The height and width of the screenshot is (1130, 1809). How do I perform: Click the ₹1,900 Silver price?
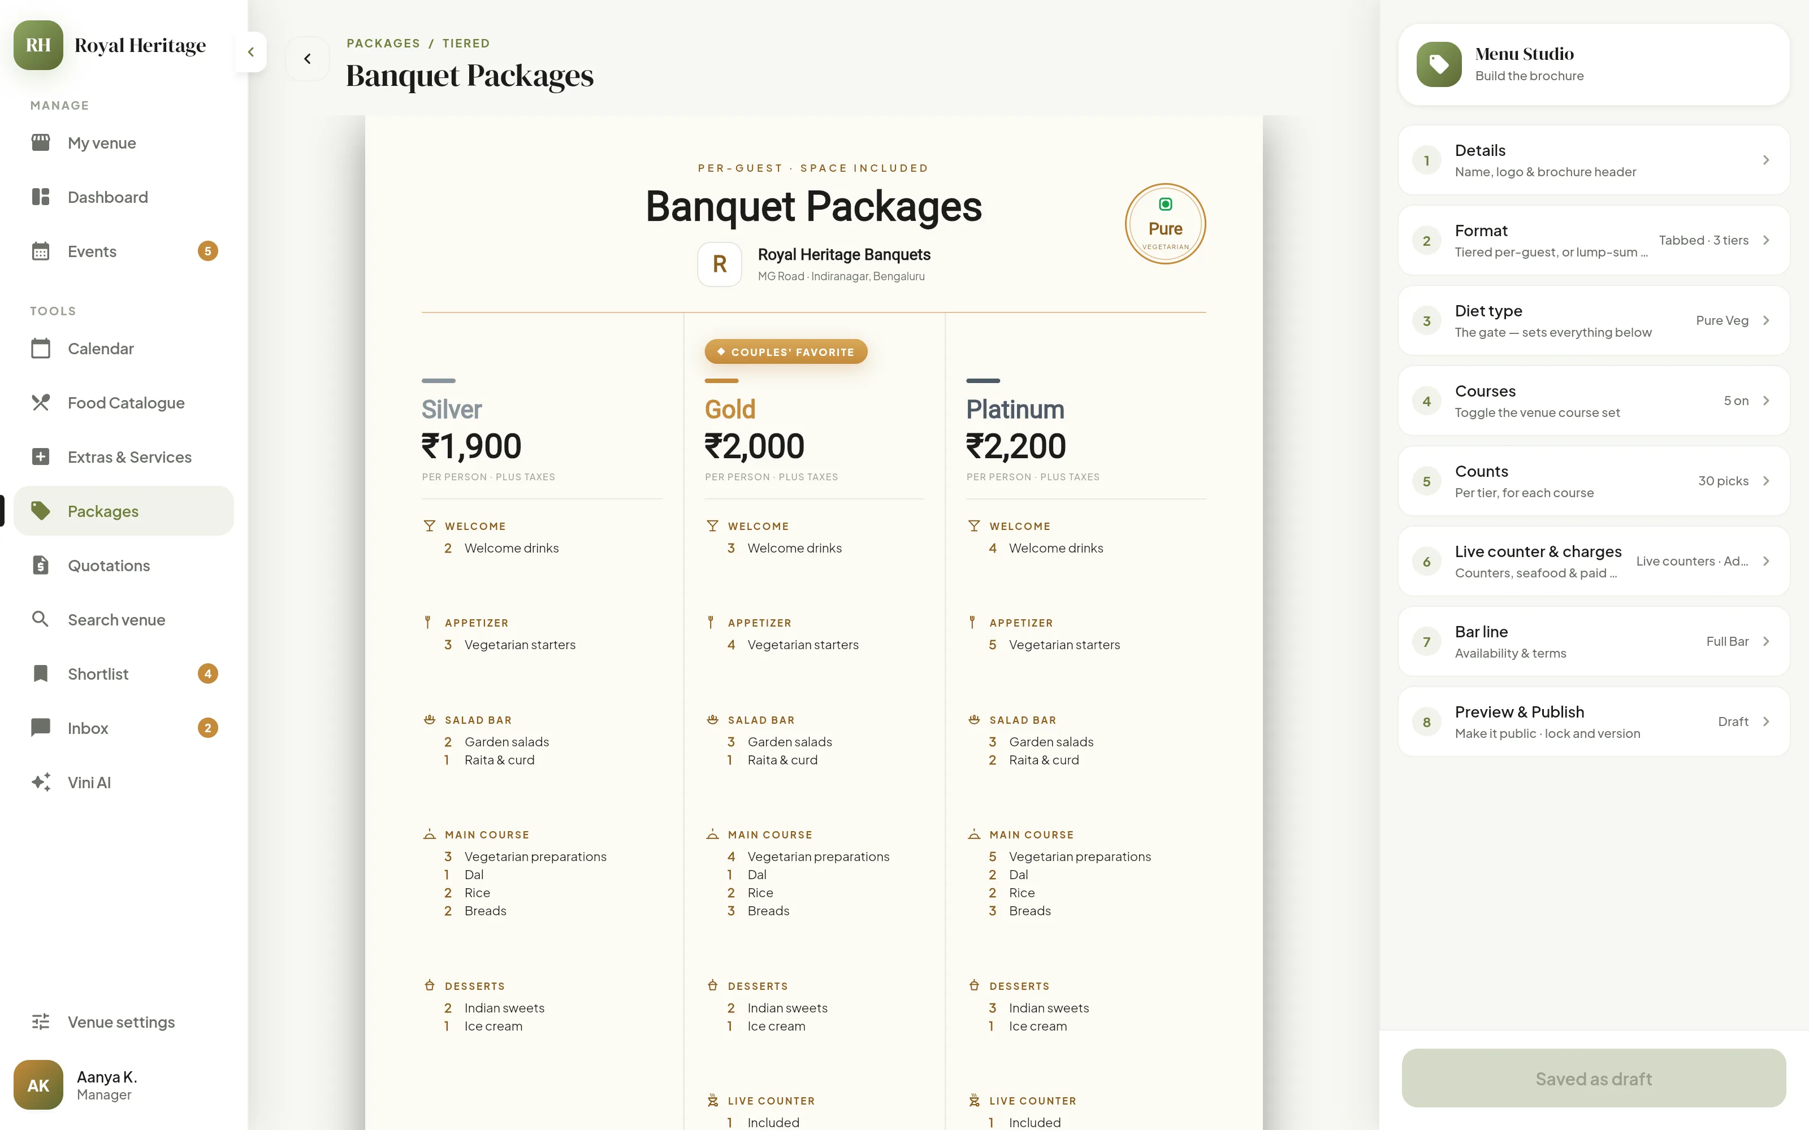pos(471,446)
